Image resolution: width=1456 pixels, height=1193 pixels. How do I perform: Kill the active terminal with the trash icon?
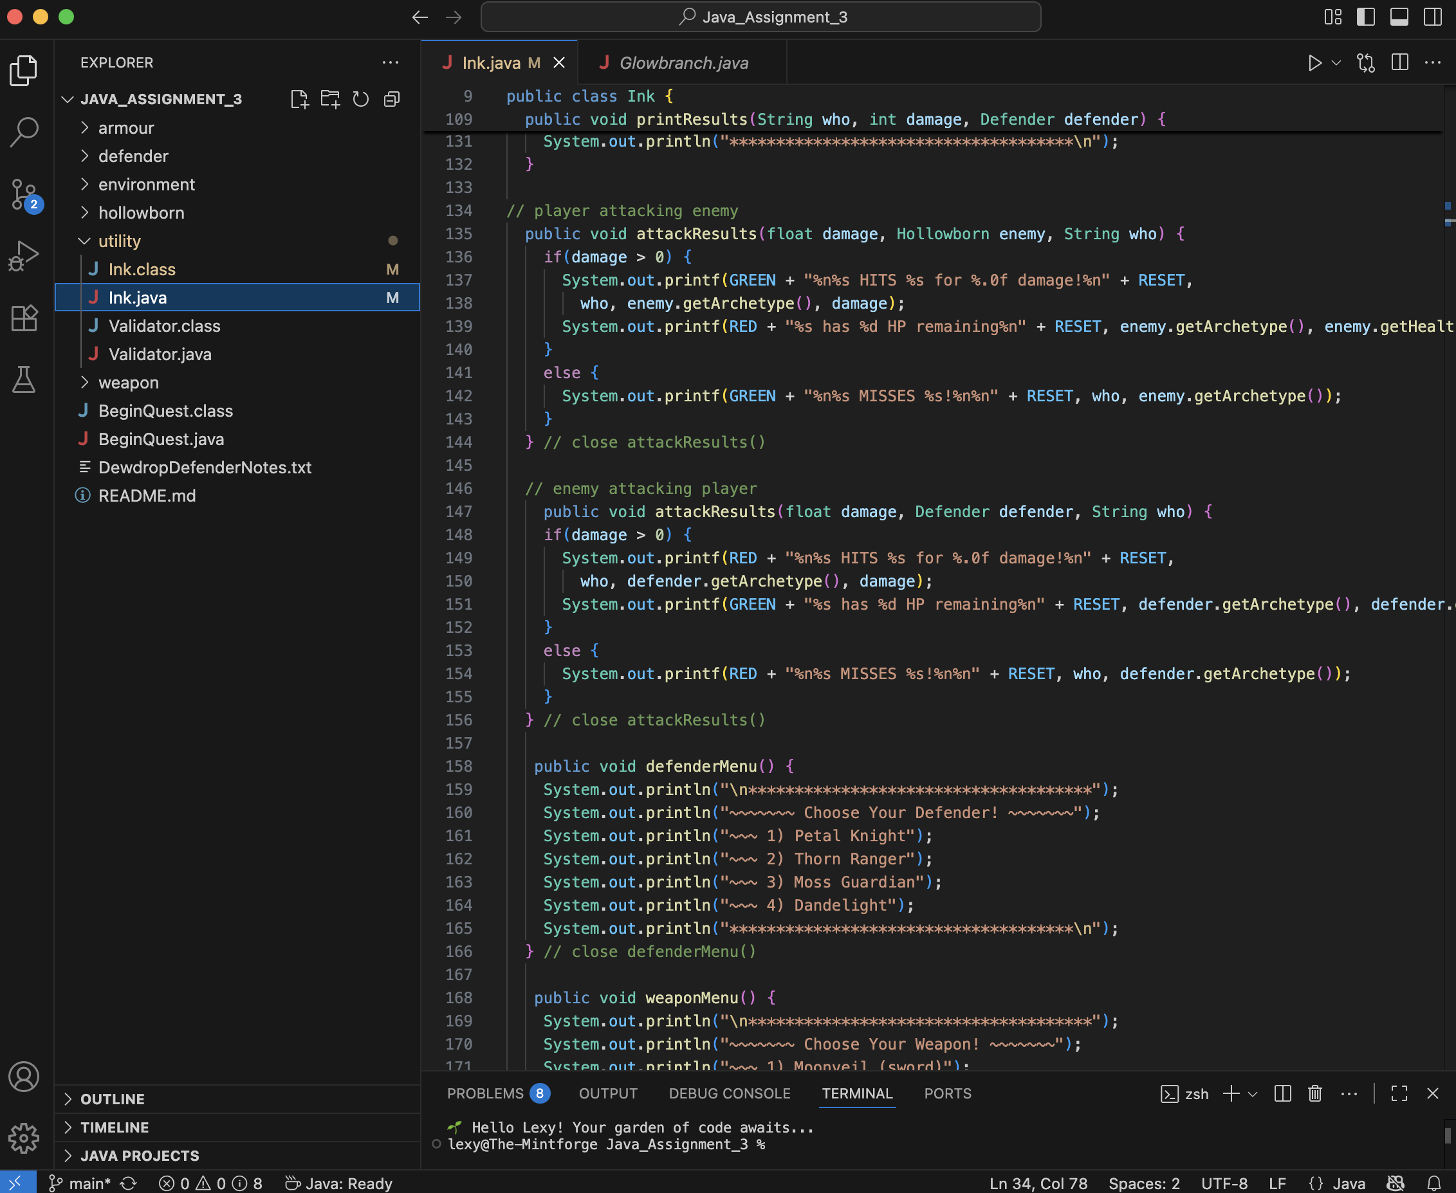(1315, 1093)
